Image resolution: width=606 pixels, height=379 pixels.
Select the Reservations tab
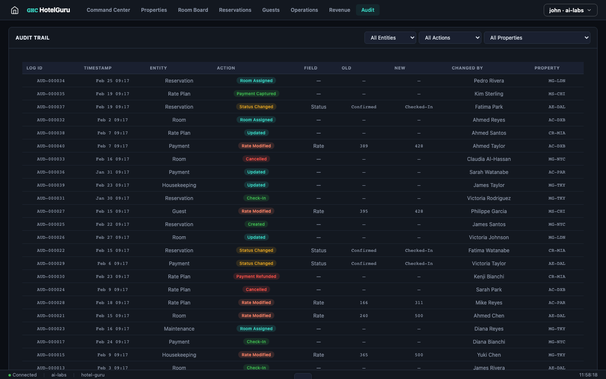[x=235, y=10]
